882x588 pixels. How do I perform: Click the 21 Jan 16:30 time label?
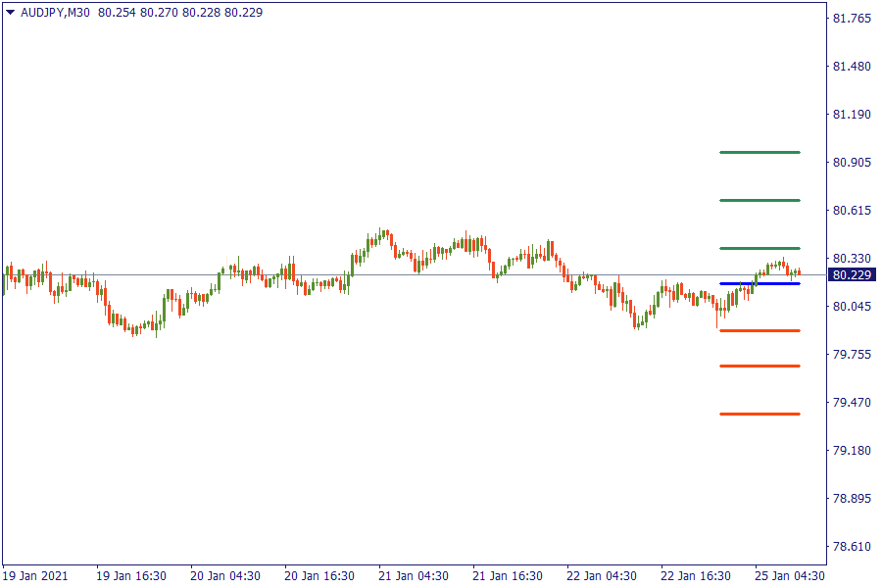508,575
